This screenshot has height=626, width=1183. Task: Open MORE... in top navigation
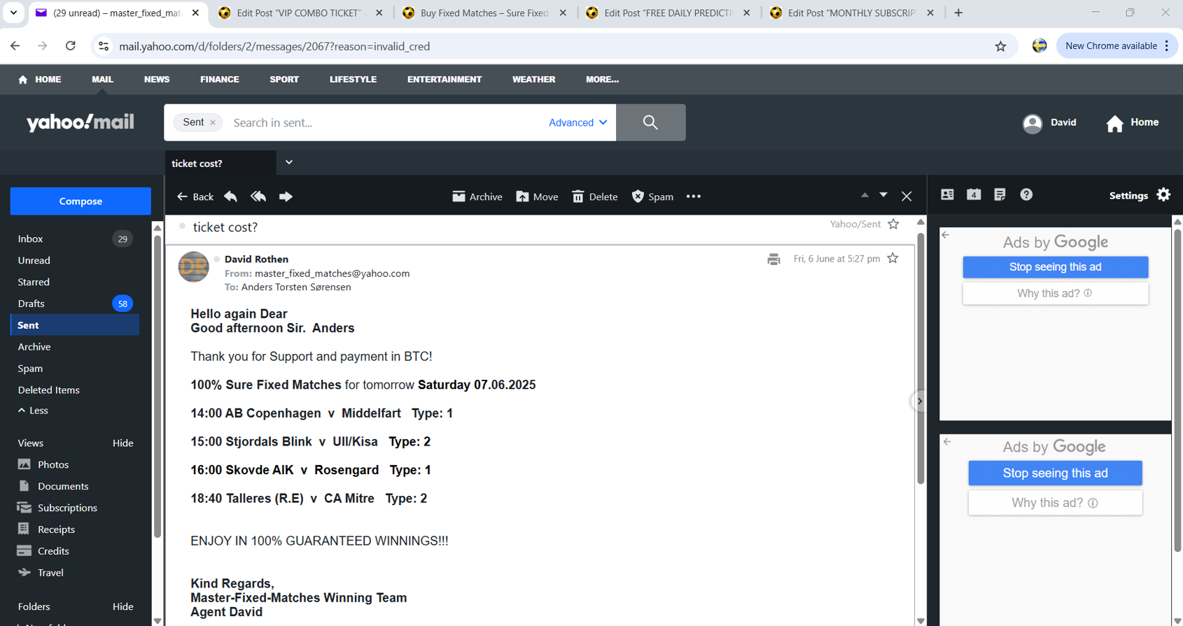(602, 80)
